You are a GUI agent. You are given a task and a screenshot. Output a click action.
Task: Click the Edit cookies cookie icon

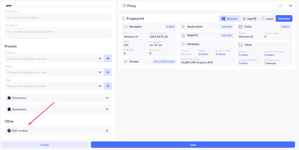coord(9,131)
